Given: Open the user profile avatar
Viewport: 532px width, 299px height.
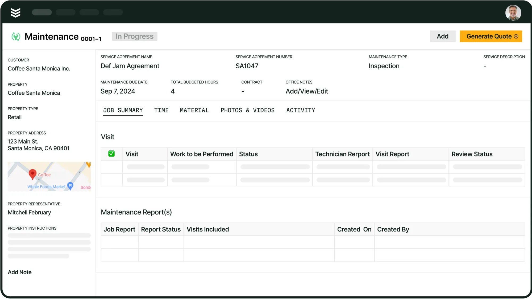Looking at the screenshot, I should pos(513,12).
